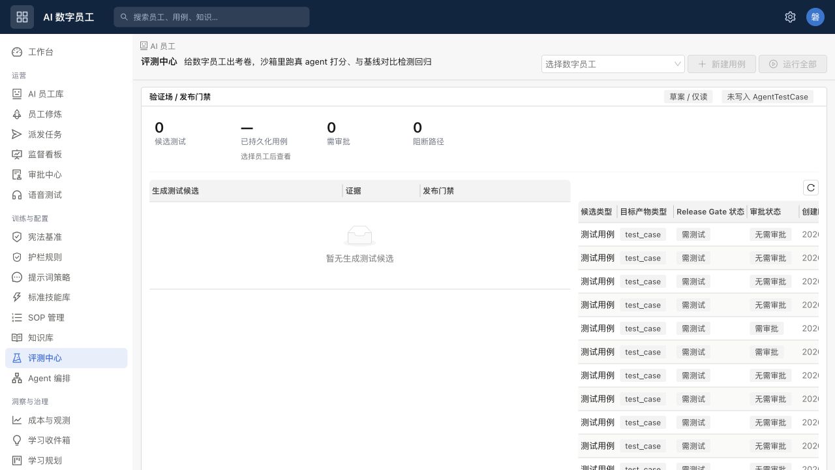Click the 宪法基准 shield icon
Viewport: 835px width, 470px height.
(x=17, y=237)
